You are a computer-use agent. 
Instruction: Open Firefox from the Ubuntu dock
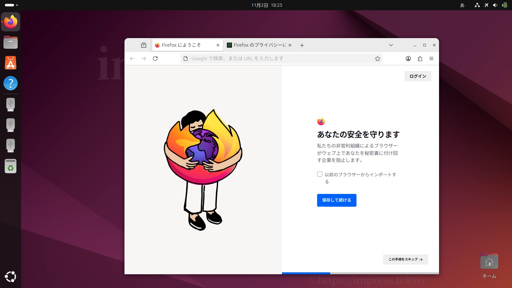click(11, 22)
